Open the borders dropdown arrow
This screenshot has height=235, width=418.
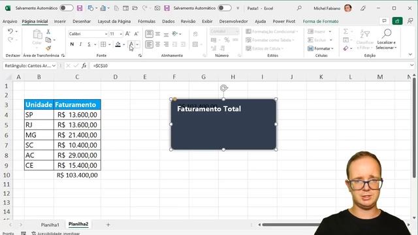click(109, 44)
